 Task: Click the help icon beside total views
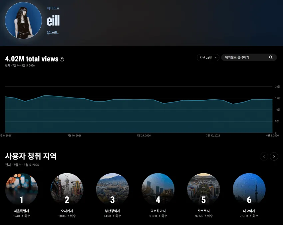tap(62, 59)
